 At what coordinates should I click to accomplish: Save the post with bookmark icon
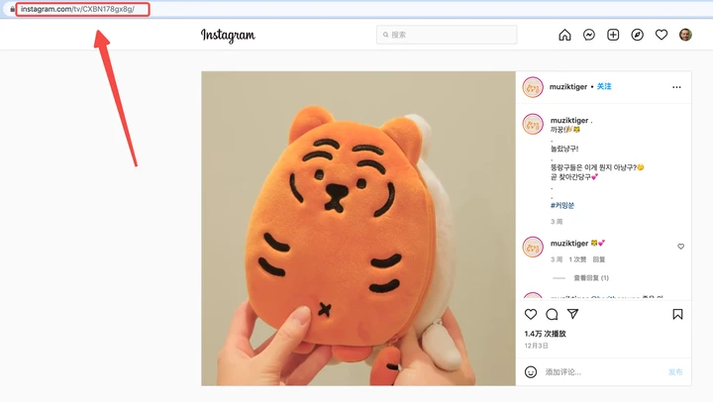(x=677, y=314)
